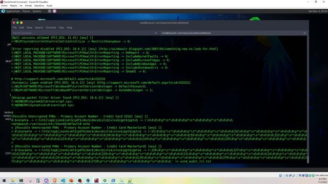Image resolution: width=328 pixels, height=184 pixels.
Task: Open VirtualBox Máquina menu
Action: click(14, 6)
